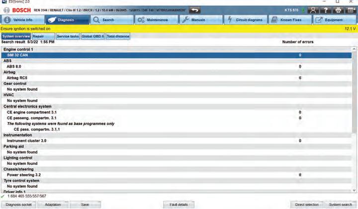Viewport: 358px width, 209px height.
Task: Click the KTS 570 device label
Action: coord(291,10)
